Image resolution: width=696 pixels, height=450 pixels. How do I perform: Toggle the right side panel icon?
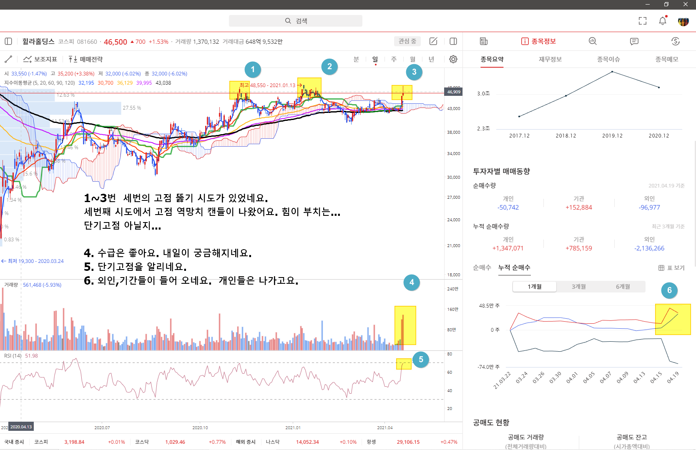click(453, 41)
